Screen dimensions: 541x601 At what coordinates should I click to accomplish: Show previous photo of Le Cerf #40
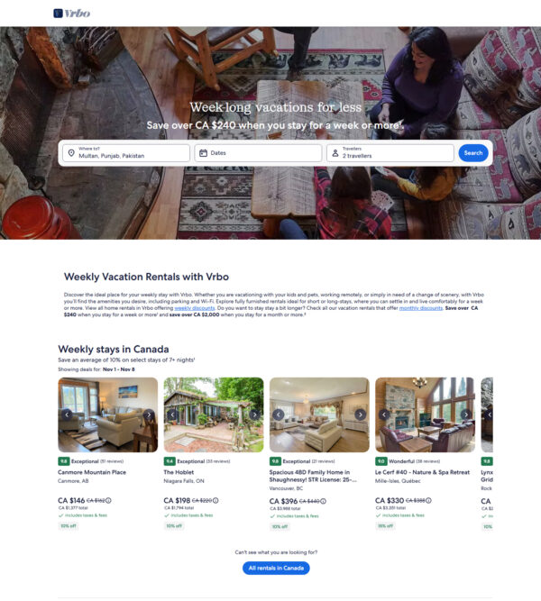pos(384,414)
